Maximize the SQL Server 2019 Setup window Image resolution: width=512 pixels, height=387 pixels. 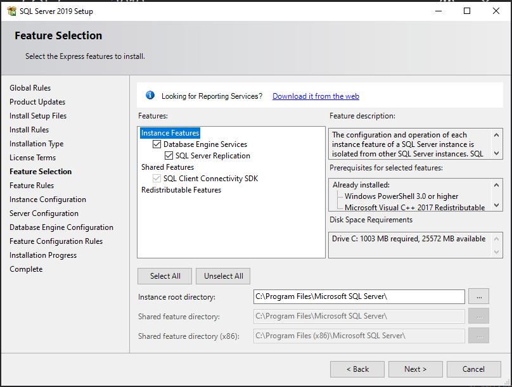click(x=467, y=11)
